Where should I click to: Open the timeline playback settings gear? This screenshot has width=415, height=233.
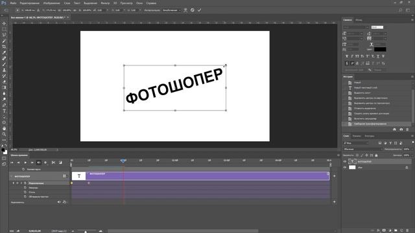coord(45,162)
